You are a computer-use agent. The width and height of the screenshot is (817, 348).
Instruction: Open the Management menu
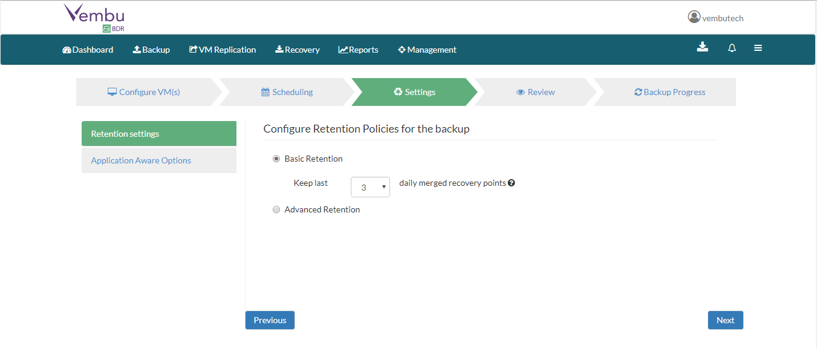(427, 50)
